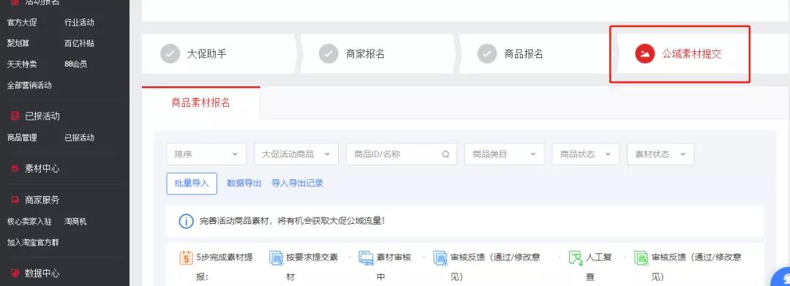Open 官方大促 in the sidebar
Image resolution: width=790 pixels, height=286 pixels.
22,23
